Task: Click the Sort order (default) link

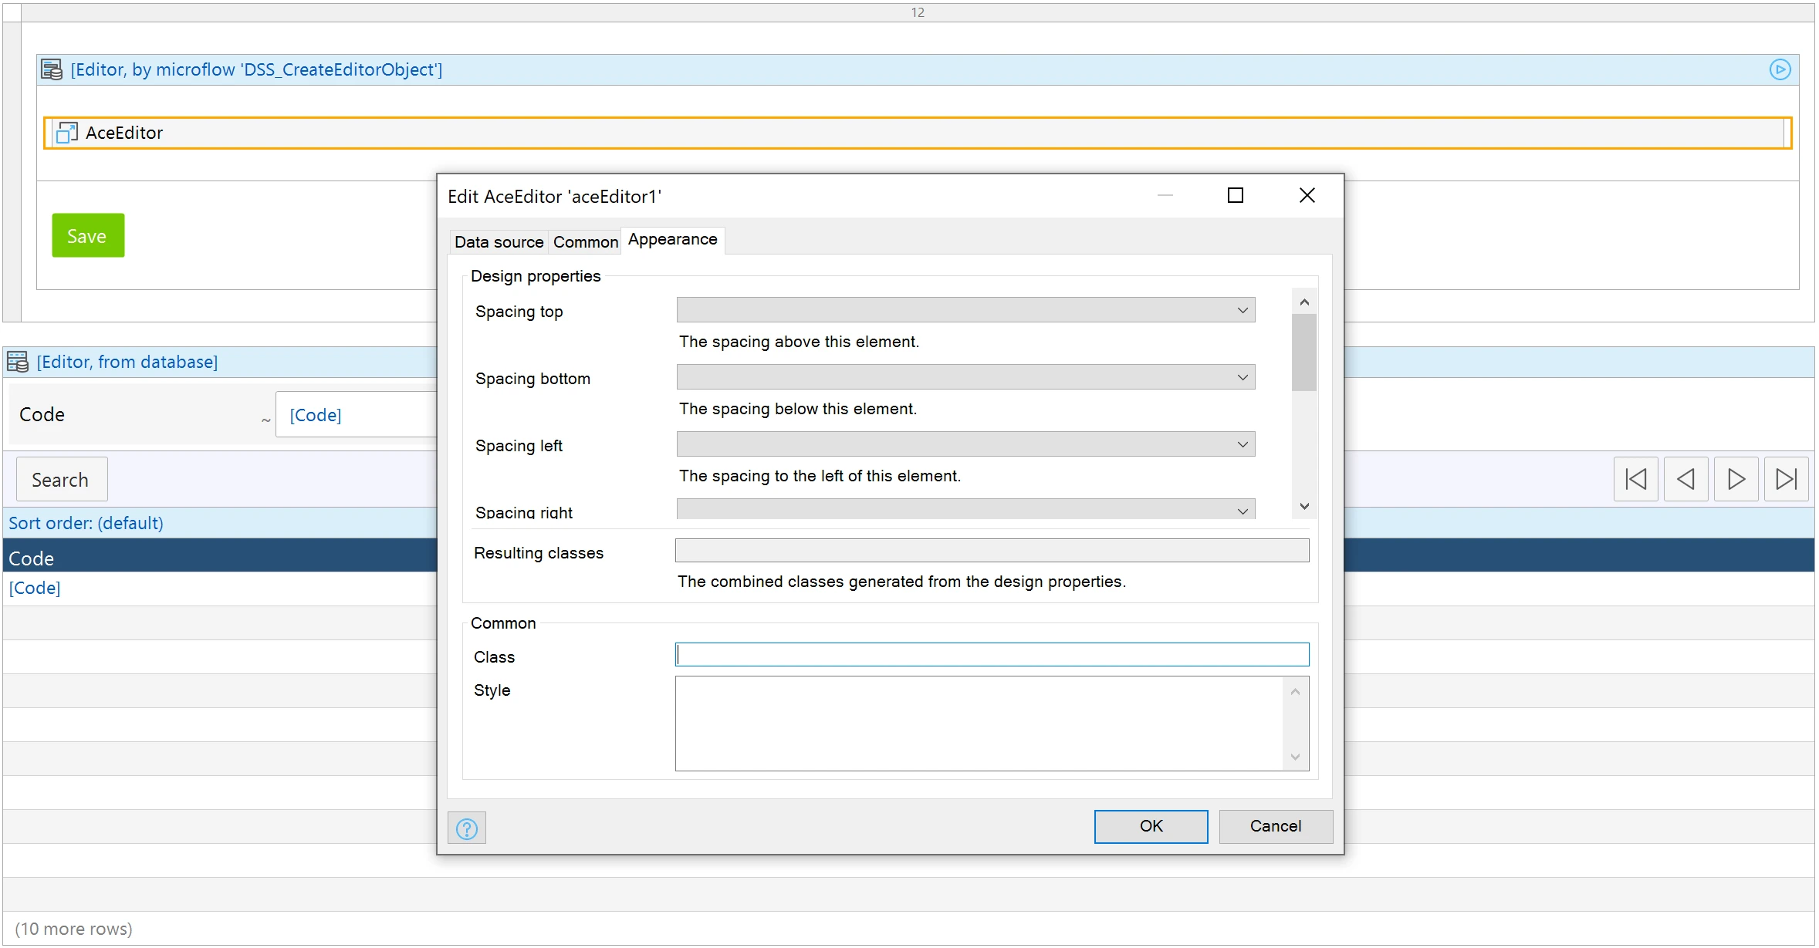Action: (x=86, y=523)
